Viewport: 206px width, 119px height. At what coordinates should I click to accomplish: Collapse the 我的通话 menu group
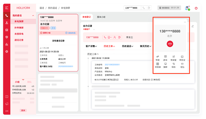click(33, 15)
